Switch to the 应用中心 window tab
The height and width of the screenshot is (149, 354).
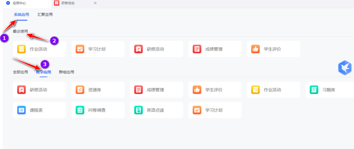point(27,3)
